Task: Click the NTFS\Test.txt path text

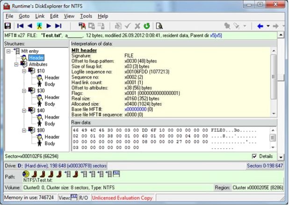Action: click(x=38, y=180)
